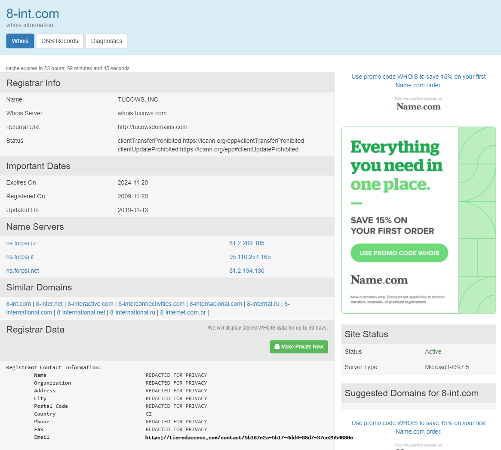Open similar domain 8-international.ru

click(x=132, y=313)
